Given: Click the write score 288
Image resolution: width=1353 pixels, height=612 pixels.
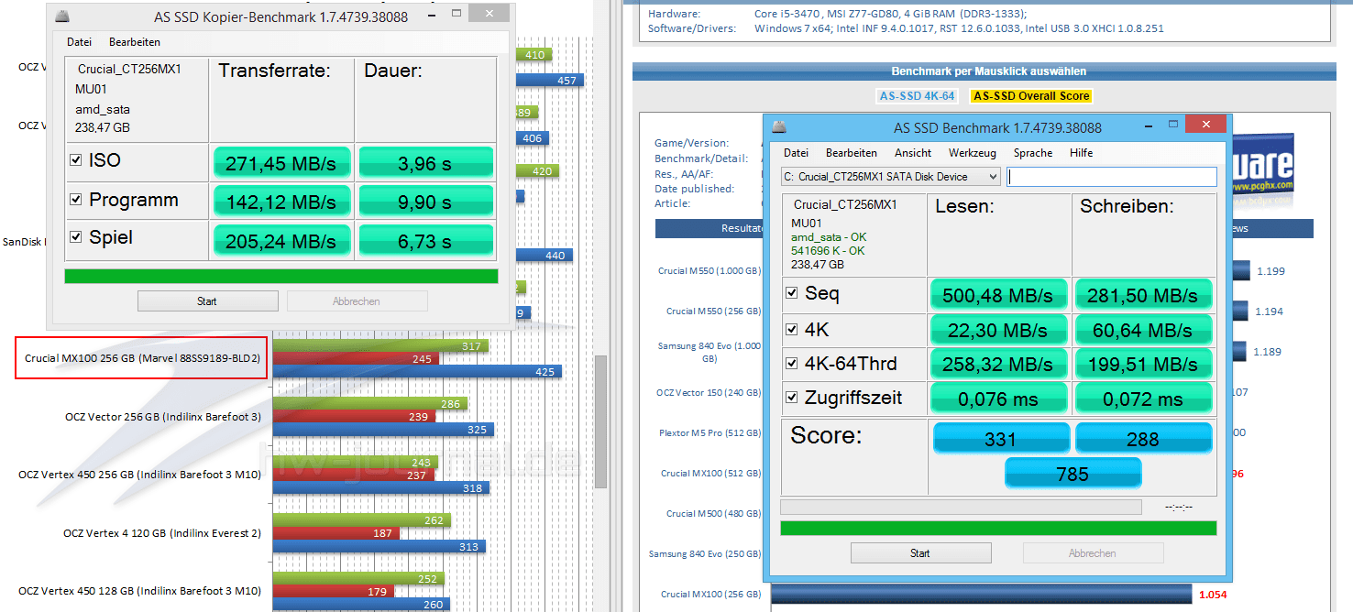Looking at the screenshot, I should [1143, 438].
